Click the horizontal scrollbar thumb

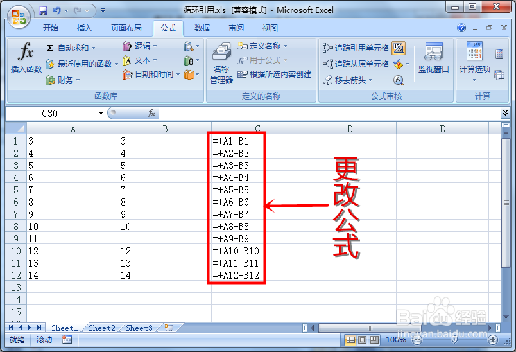[370, 328]
